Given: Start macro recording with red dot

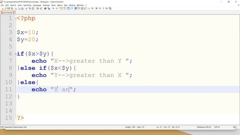Looking at the screenshot, I should tap(96, 8).
